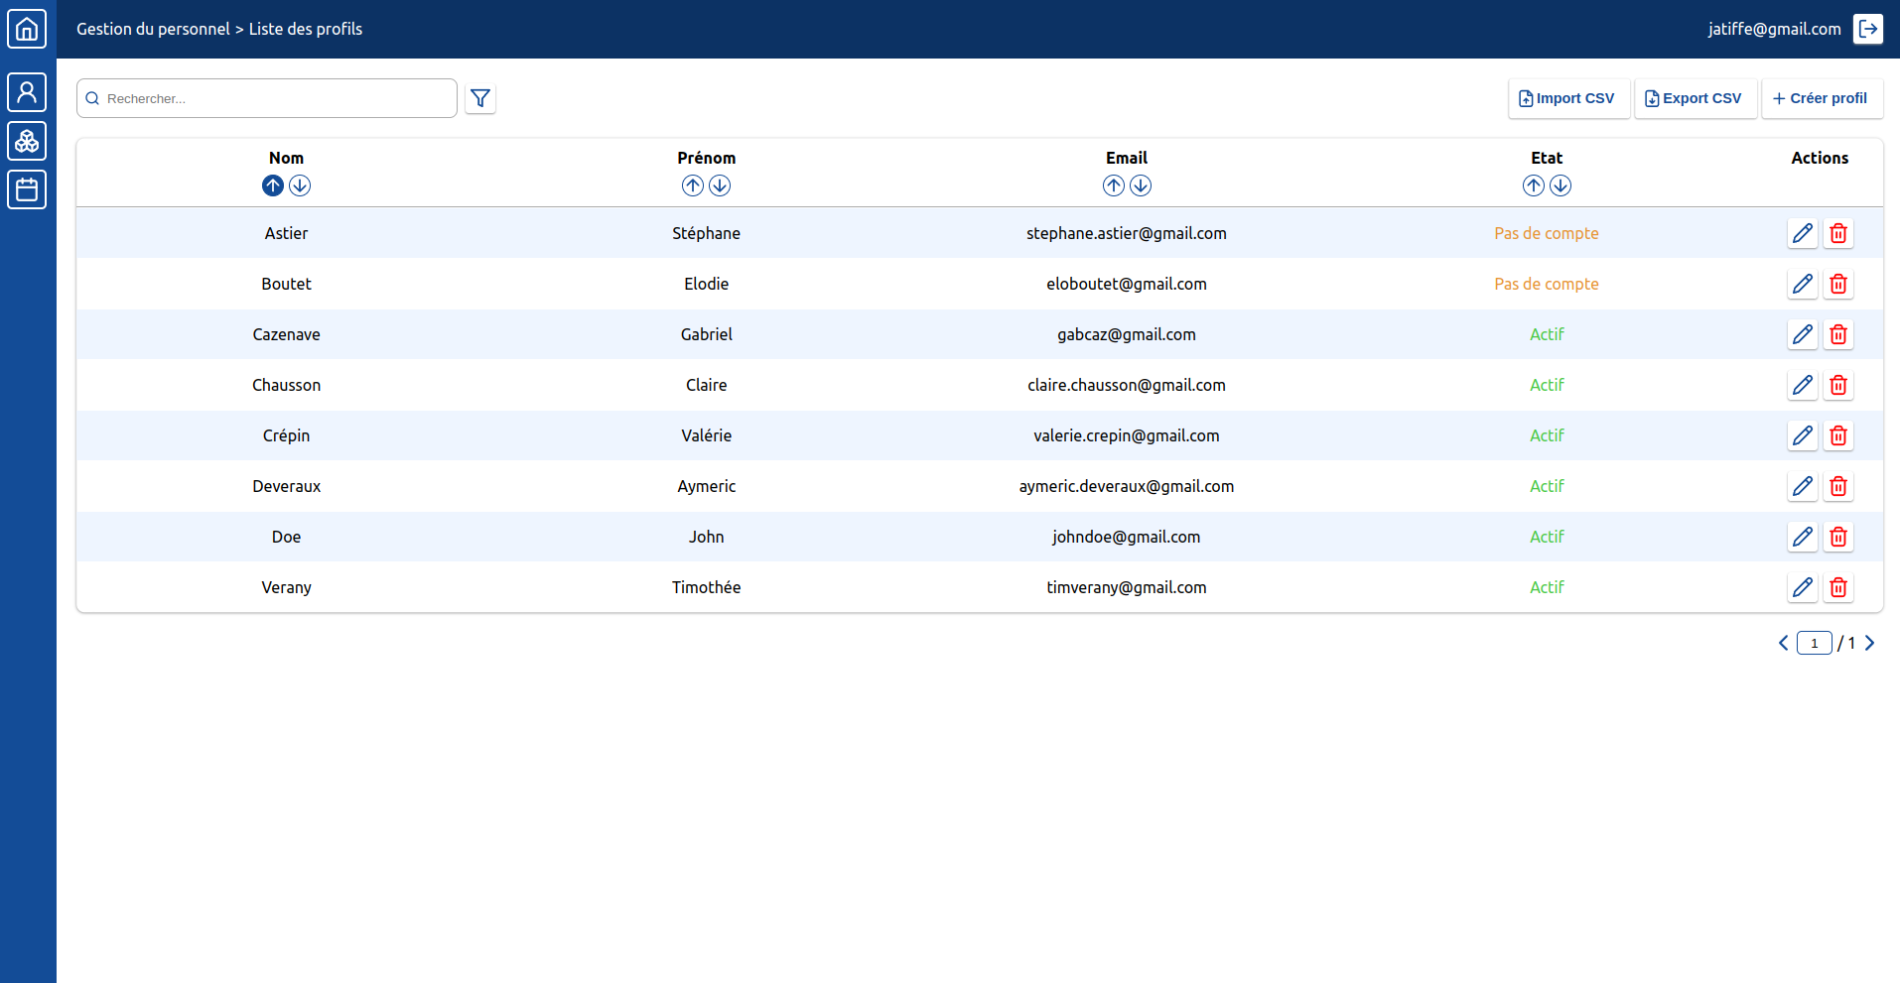Sort Nom column descending
This screenshot has width=1900, height=983.
tap(300, 185)
